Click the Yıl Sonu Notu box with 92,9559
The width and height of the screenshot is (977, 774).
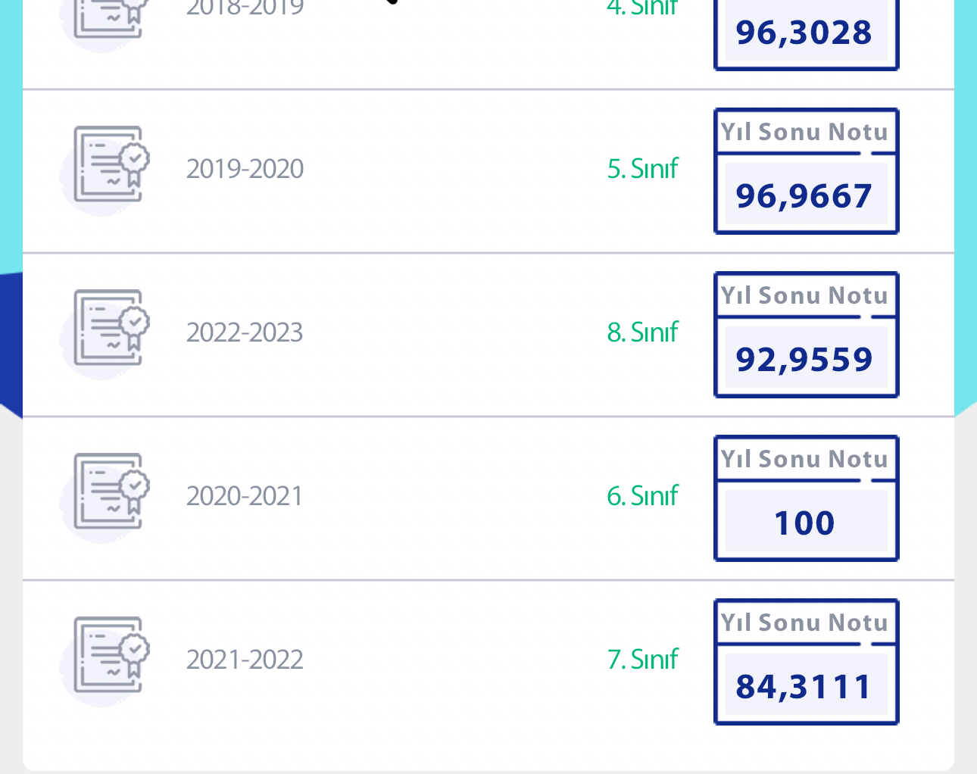[x=806, y=336]
